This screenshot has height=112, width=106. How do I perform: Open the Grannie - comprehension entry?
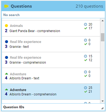(51, 60)
